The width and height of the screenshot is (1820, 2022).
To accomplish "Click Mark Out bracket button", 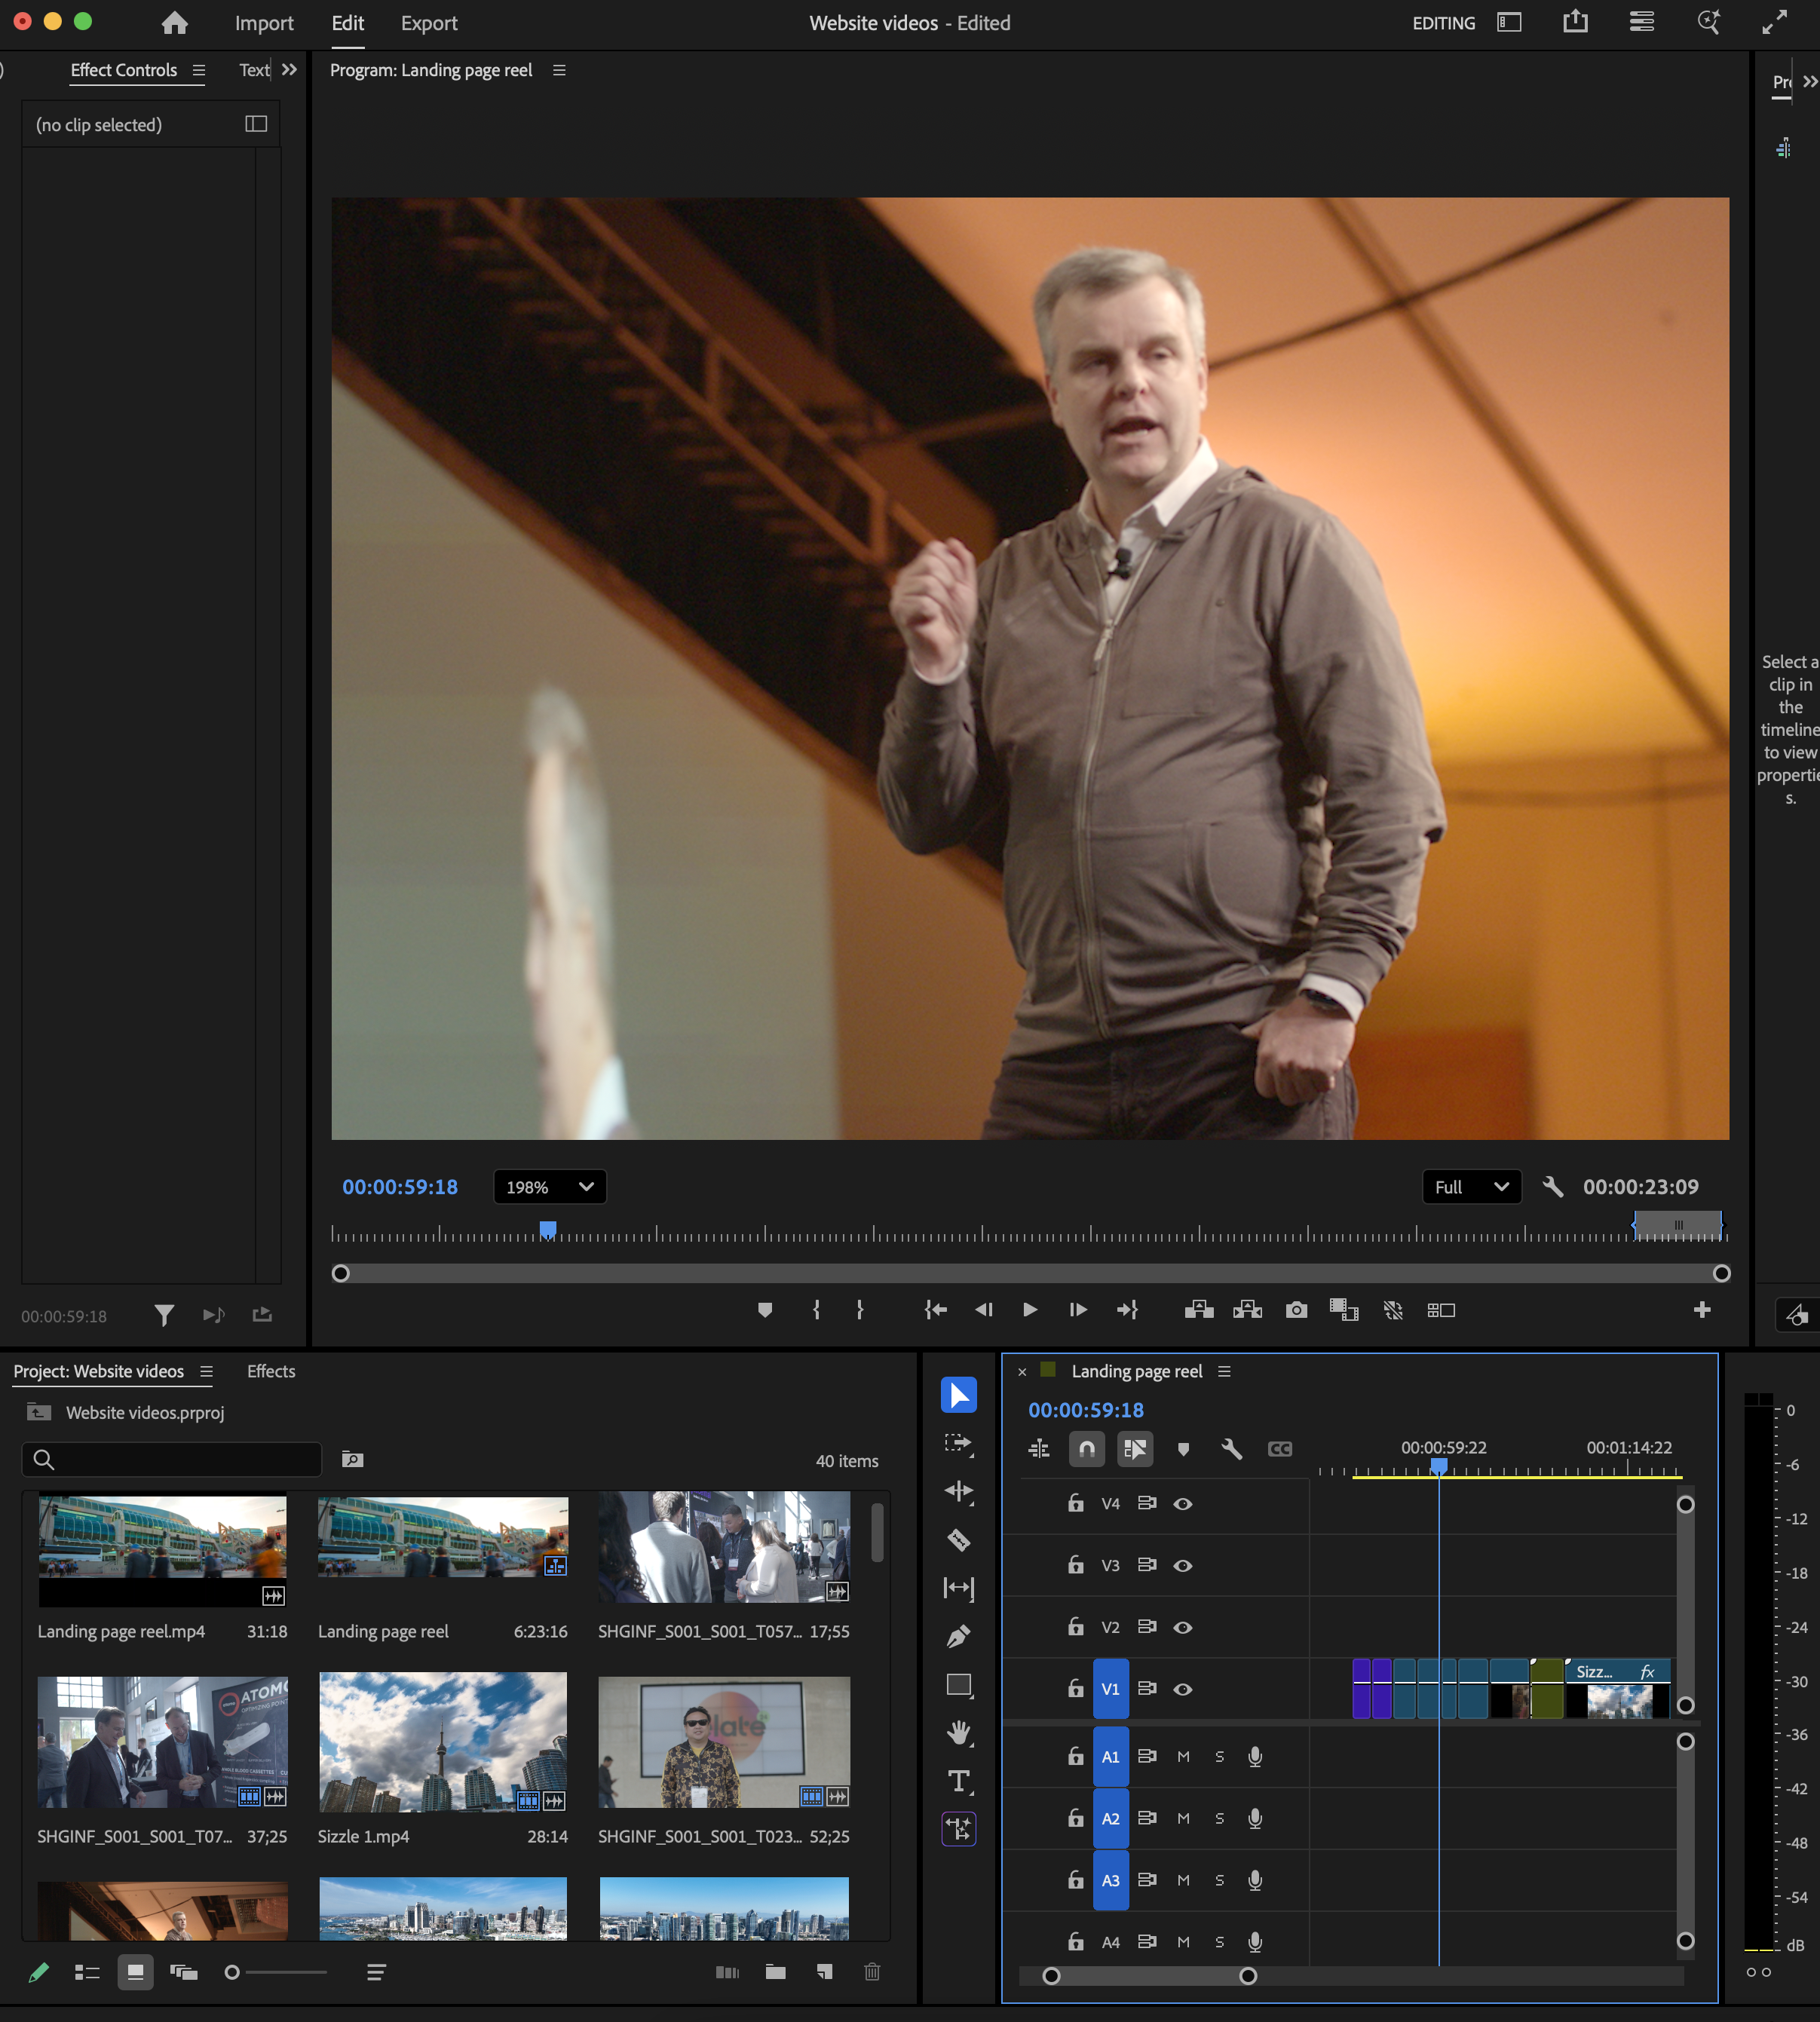I will 860,1310.
